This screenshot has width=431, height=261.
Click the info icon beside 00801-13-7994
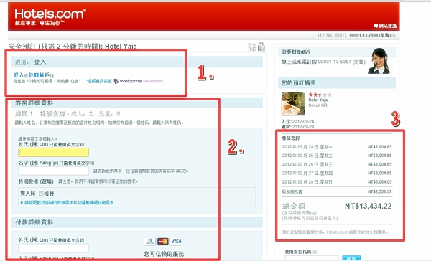394,35
